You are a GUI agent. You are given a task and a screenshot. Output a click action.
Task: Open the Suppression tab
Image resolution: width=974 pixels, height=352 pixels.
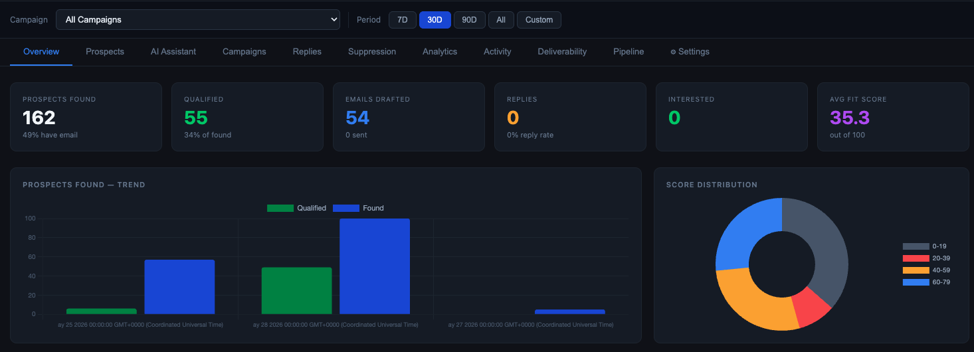(x=372, y=52)
